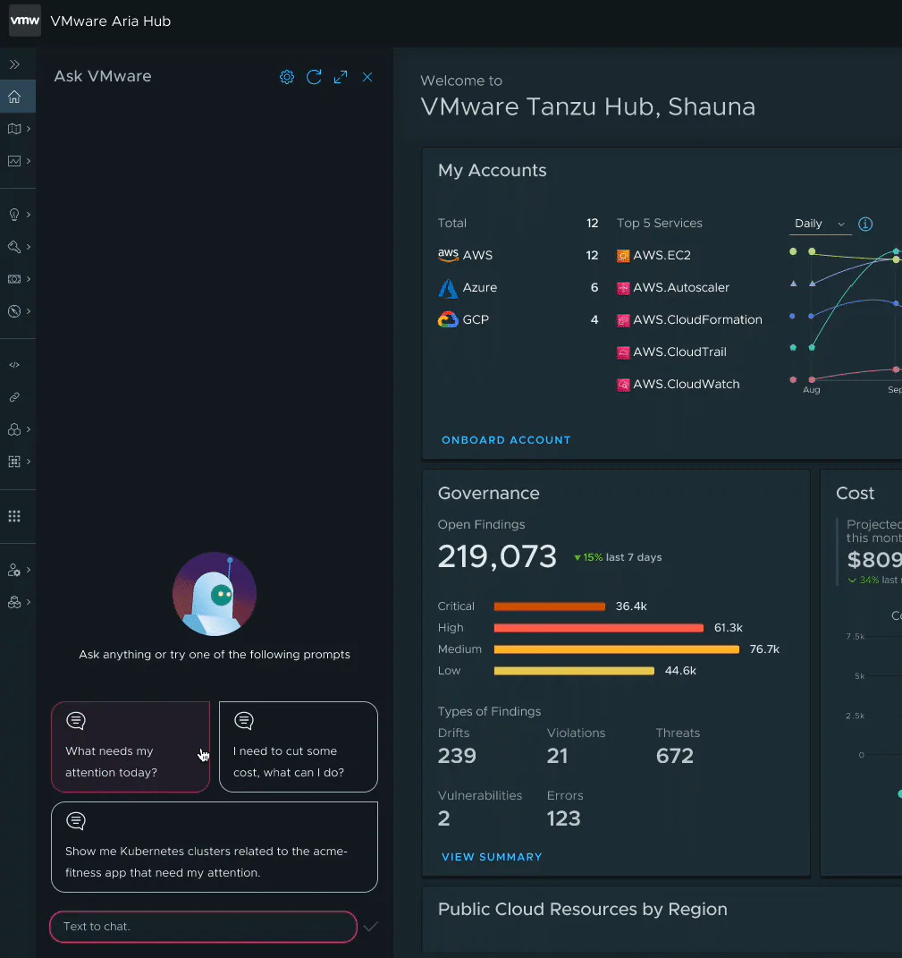Choose prompt 'What needs my attention today?'
Screen dimensions: 902x958
point(131,747)
